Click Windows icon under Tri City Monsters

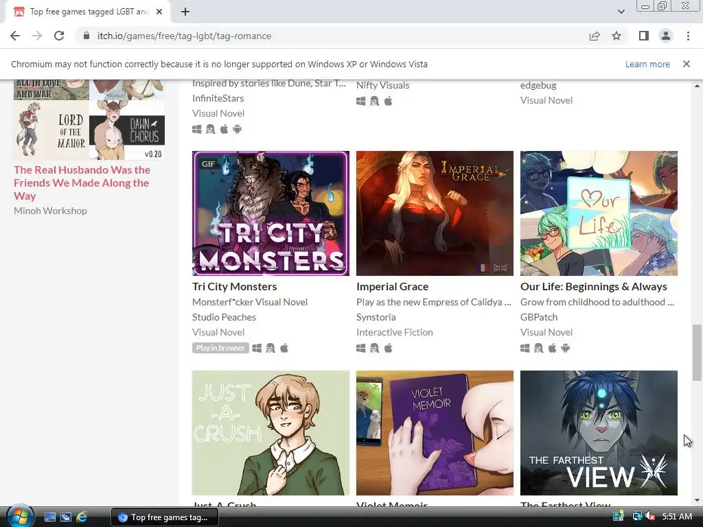coord(257,348)
